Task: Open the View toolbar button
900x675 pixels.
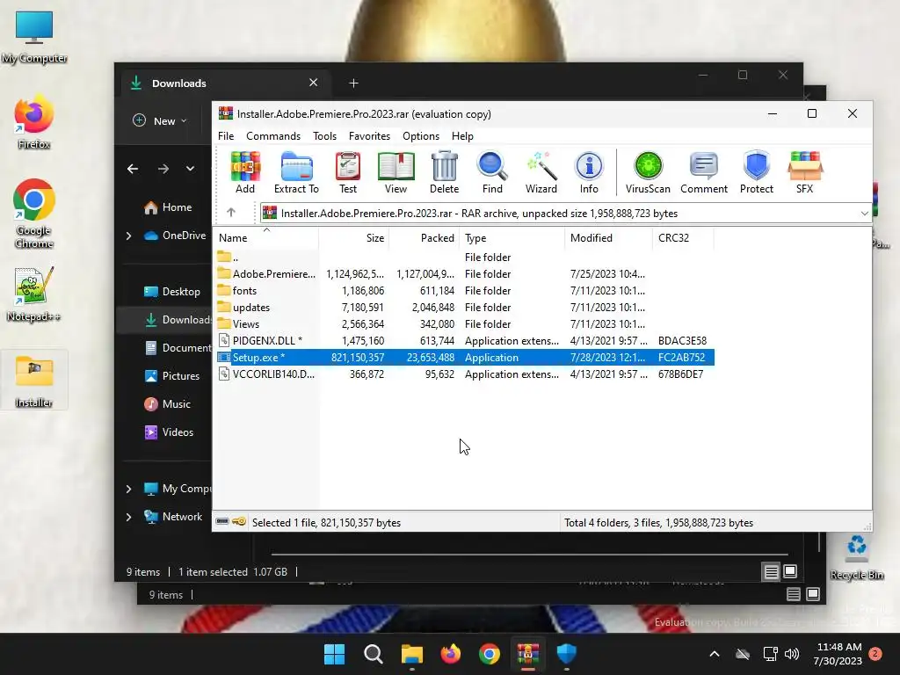Action: 396,172
